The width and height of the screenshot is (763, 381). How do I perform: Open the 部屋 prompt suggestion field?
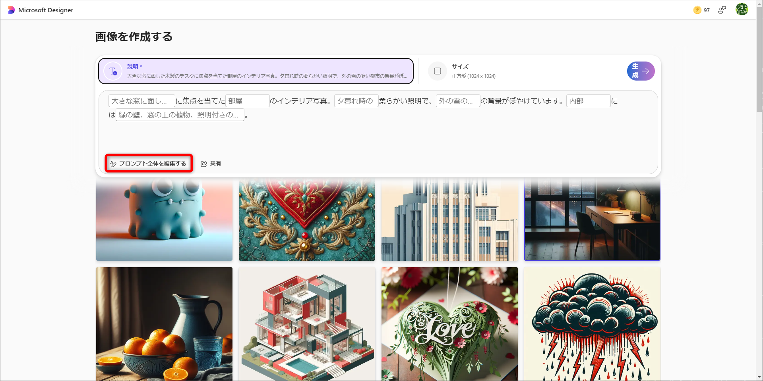pyautogui.click(x=247, y=101)
